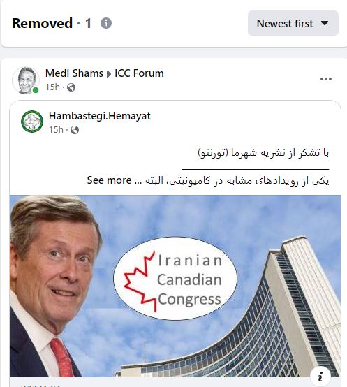Open Hambastegi.Hemayat round logo avatar
The height and width of the screenshot is (387, 347).
point(32,122)
